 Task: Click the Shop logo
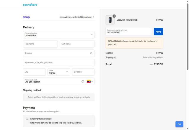[26, 17]
